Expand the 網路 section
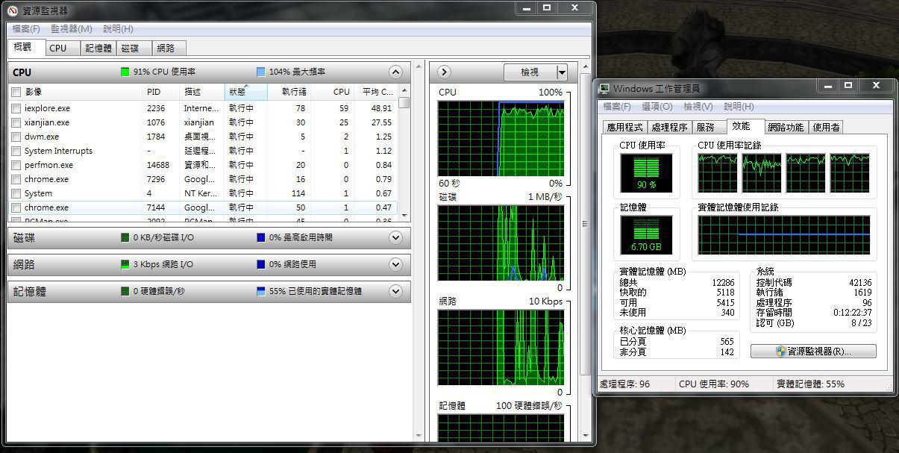Image resolution: width=899 pixels, height=453 pixels. click(x=395, y=265)
